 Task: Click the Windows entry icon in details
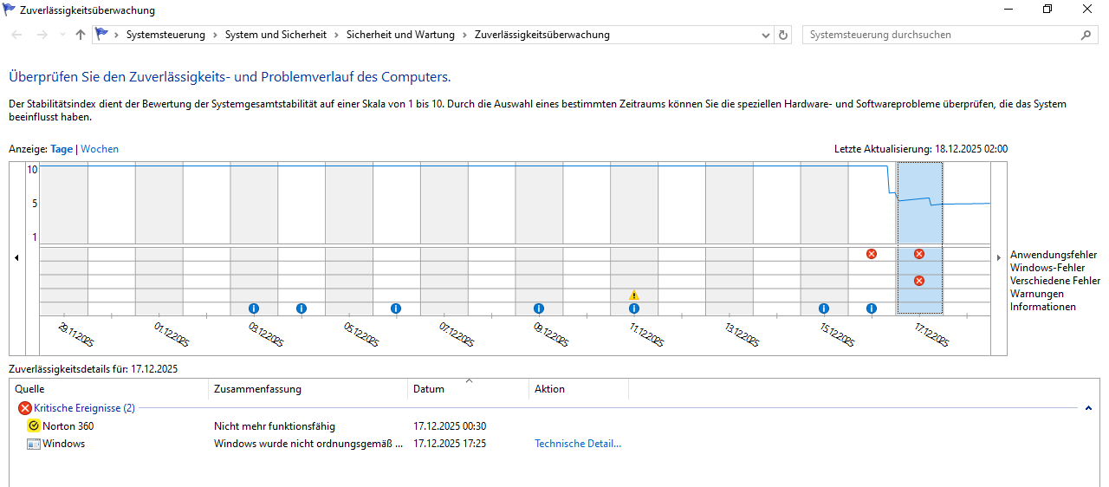34,444
